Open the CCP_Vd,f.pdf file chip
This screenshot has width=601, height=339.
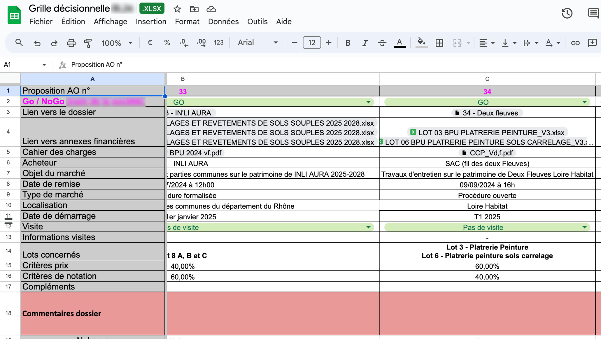[x=487, y=153]
